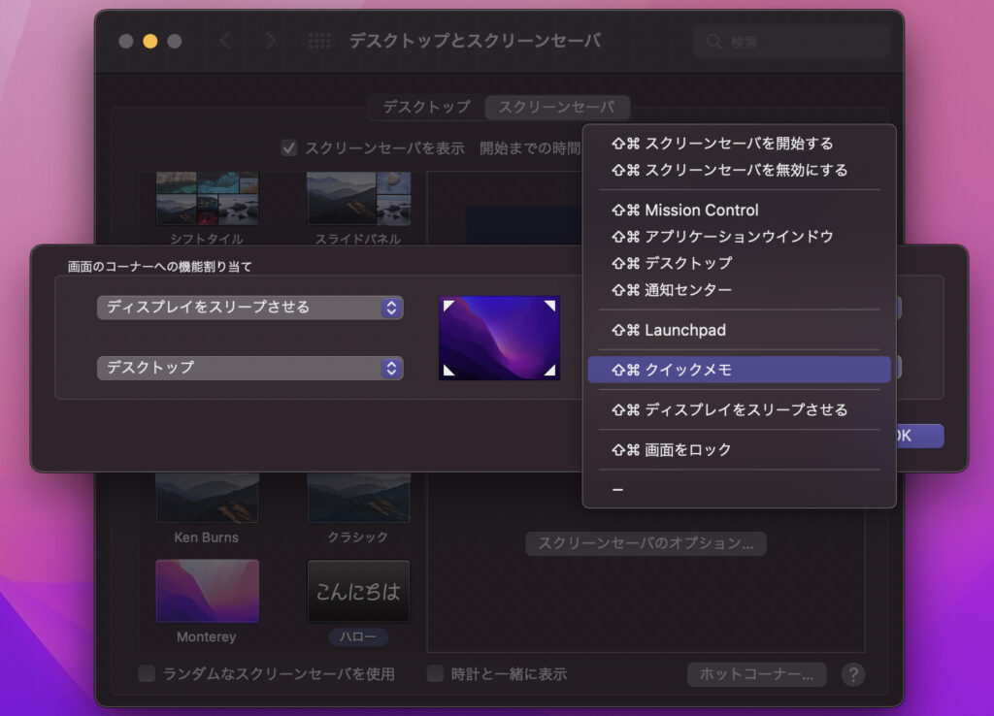Toggle スクリーンセーバを表示 checkbox
Image resolution: width=994 pixels, height=716 pixels.
pyautogui.click(x=289, y=148)
